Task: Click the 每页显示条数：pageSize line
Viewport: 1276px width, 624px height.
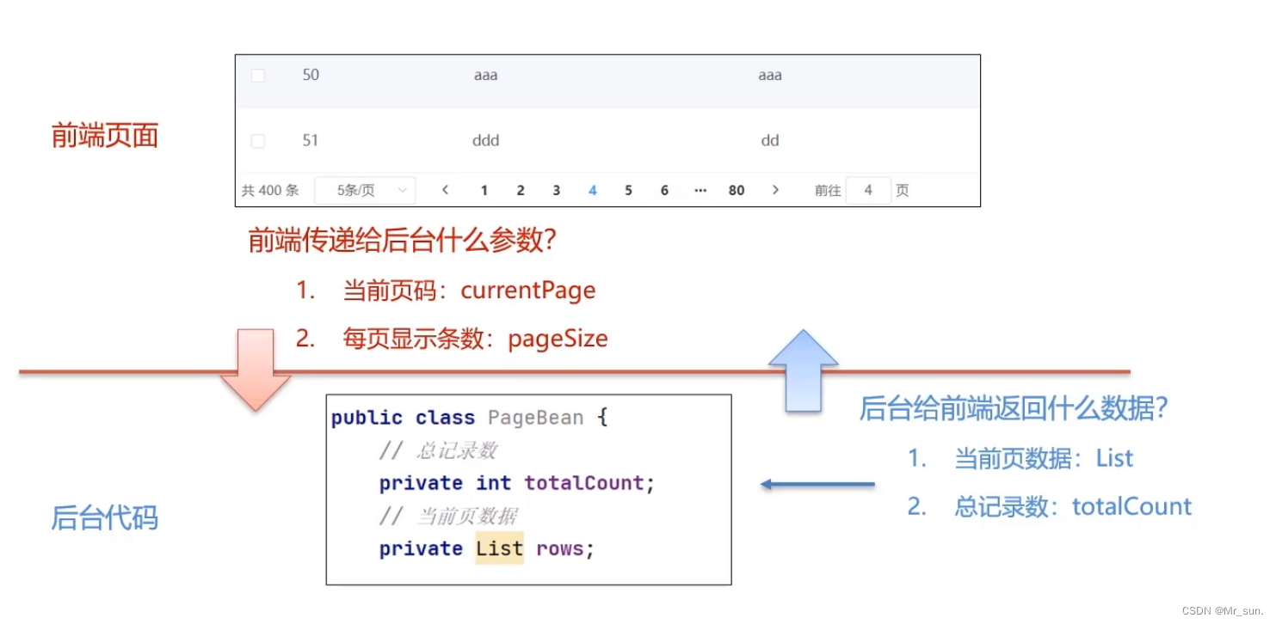Action: [x=453, y=339]
